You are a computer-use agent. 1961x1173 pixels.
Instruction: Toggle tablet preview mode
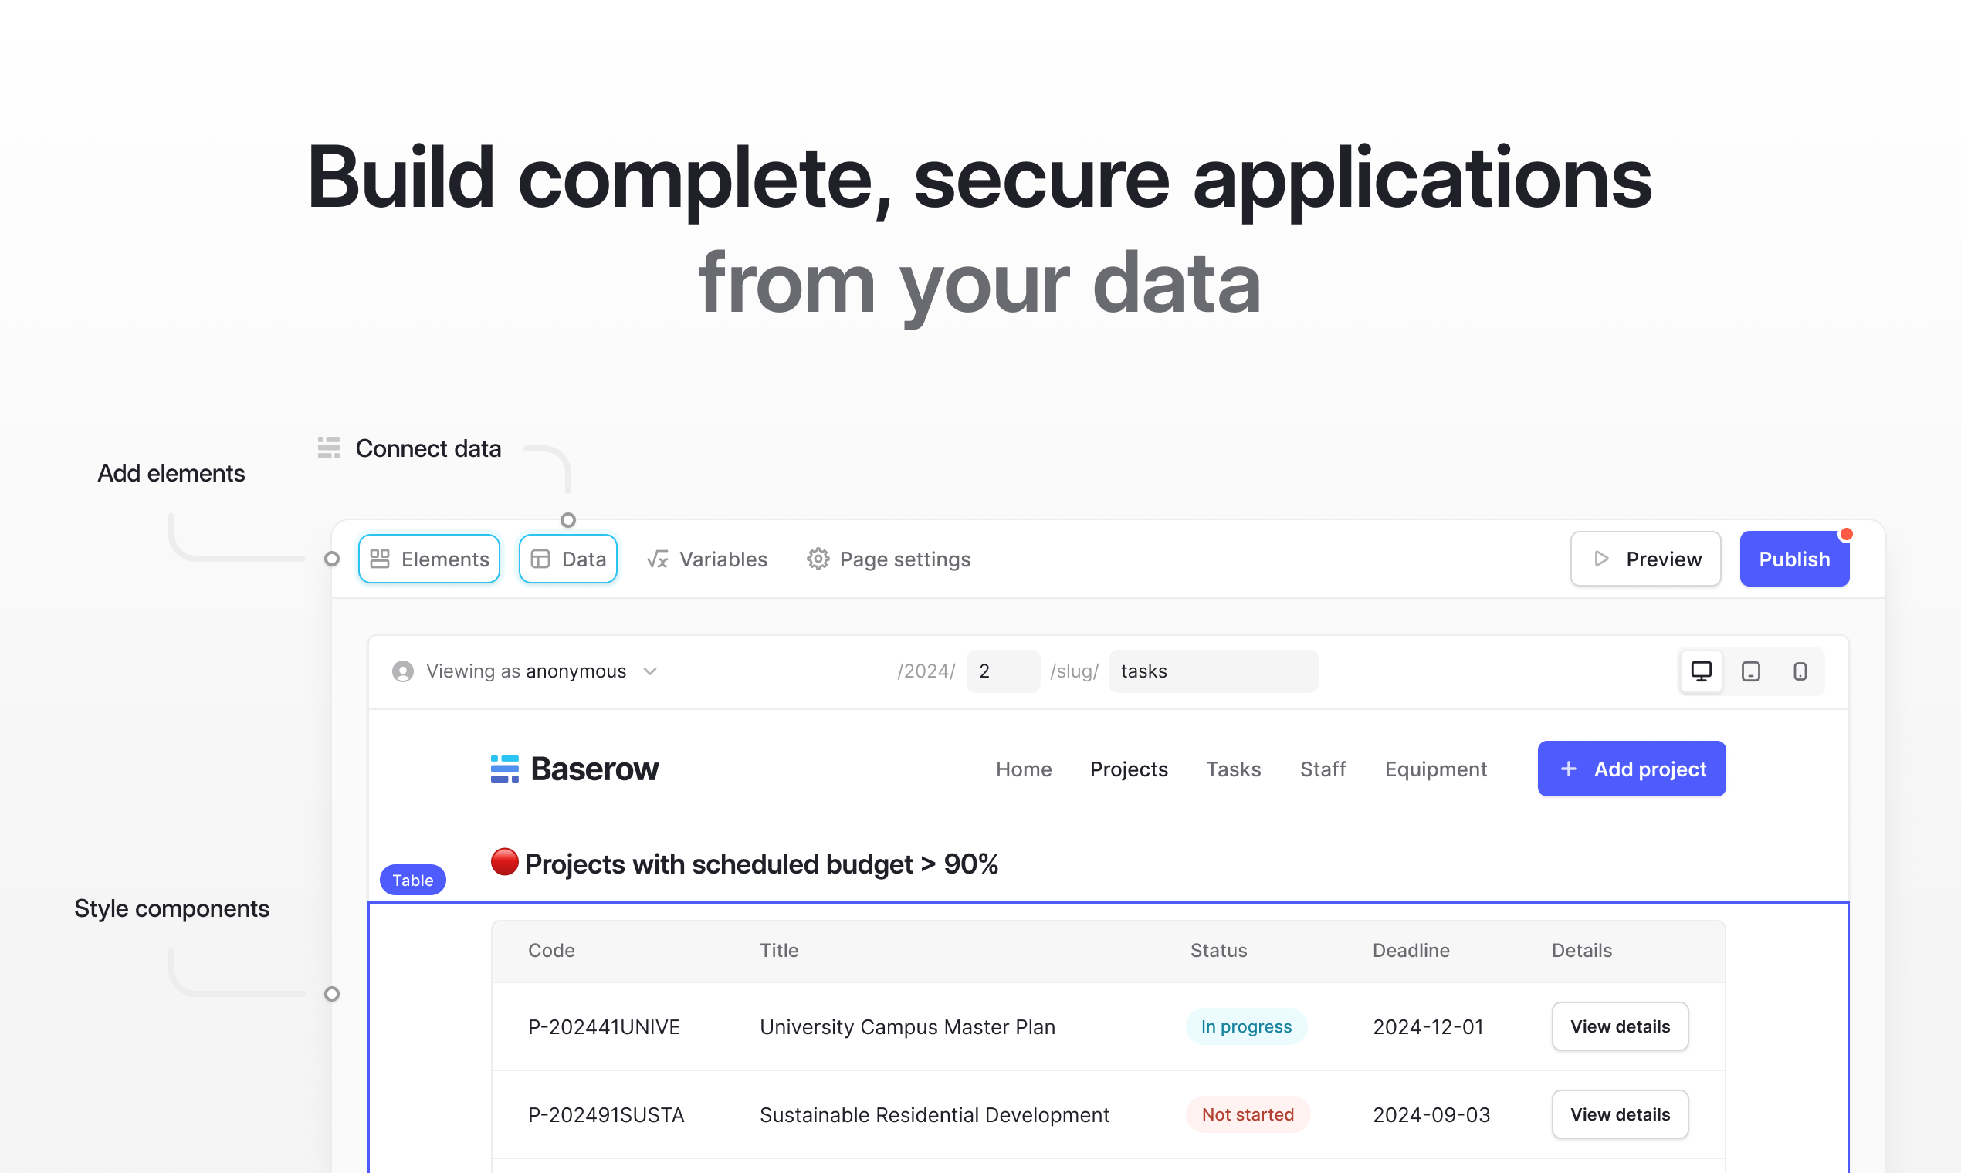click(1751, 671)
